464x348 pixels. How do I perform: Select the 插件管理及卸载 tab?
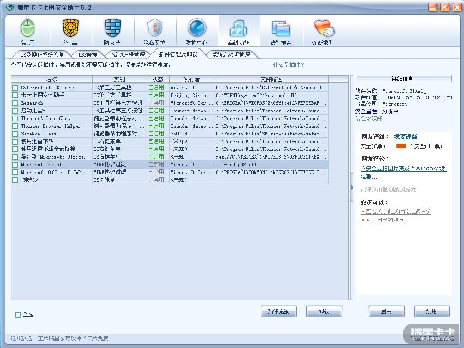click(x=178, y=54)
